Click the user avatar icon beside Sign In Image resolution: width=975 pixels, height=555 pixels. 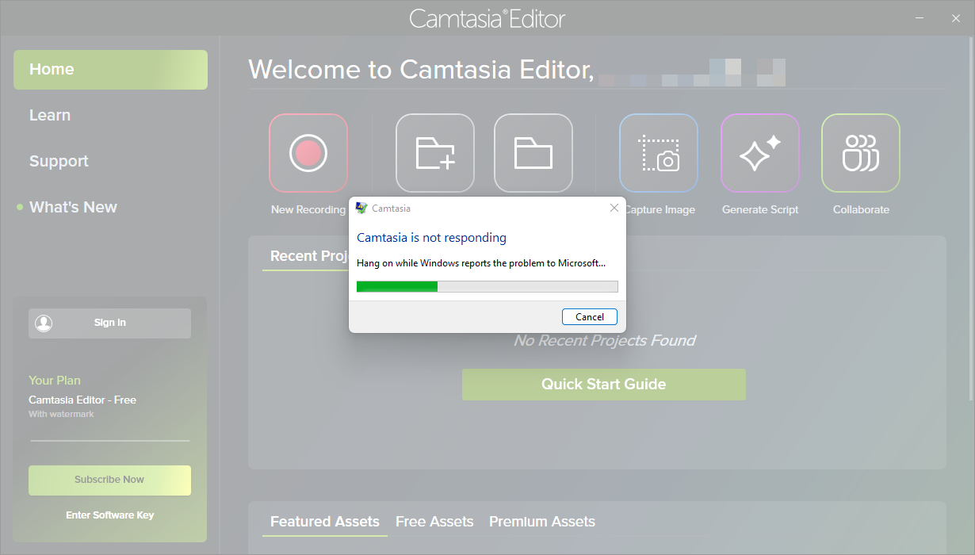coord(44,323)
